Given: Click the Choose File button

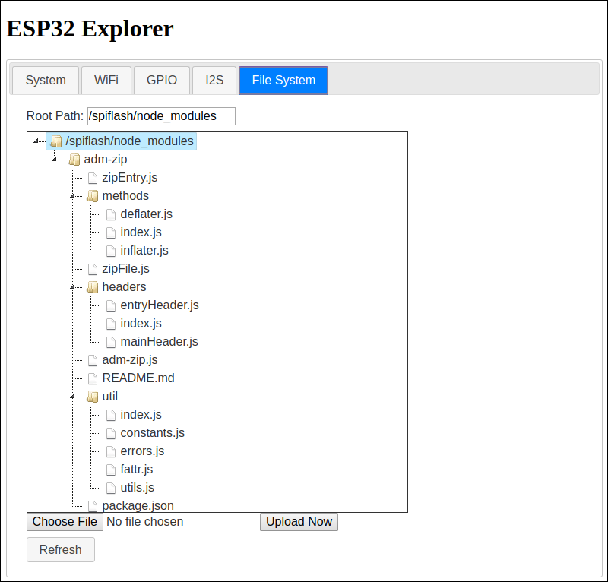Looking at the screenshot, I should [65, 522].
